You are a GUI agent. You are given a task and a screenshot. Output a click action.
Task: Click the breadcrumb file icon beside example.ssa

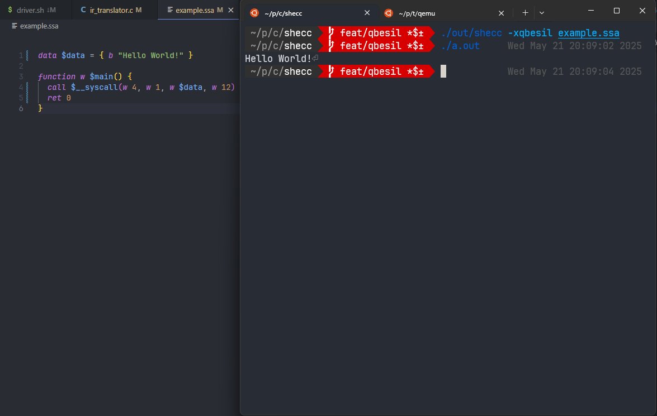click(15, 26)
